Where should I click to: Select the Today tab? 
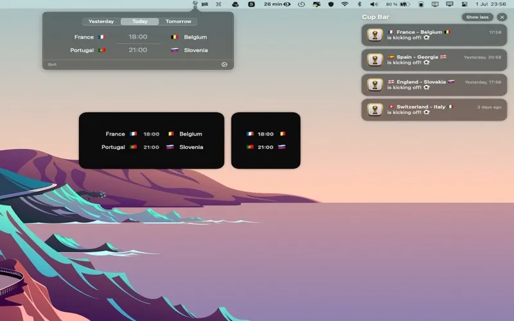click(139, 21)
